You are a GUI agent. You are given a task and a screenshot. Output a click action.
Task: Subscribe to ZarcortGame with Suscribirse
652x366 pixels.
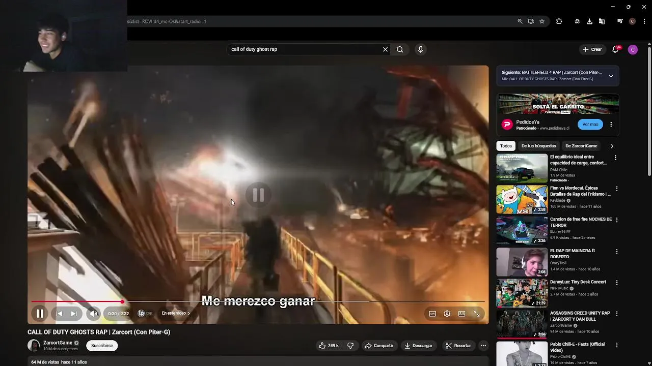(102, 346)
